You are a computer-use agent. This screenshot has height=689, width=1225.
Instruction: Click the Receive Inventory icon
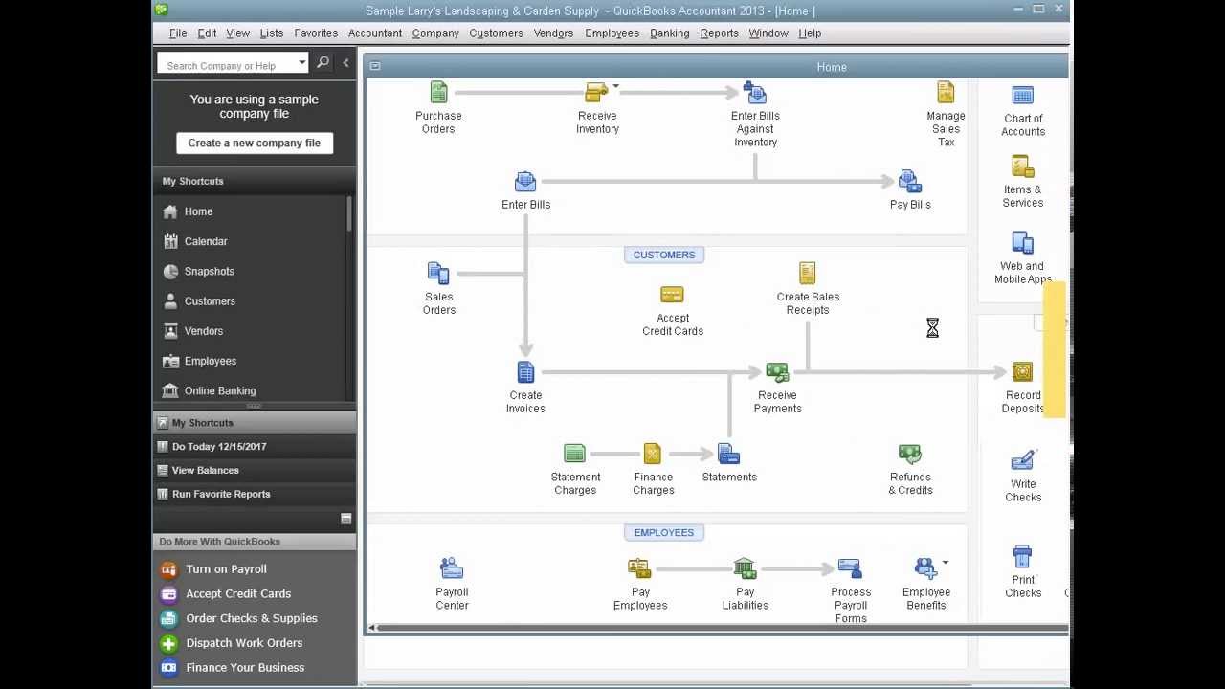click(x=596, y=93)
